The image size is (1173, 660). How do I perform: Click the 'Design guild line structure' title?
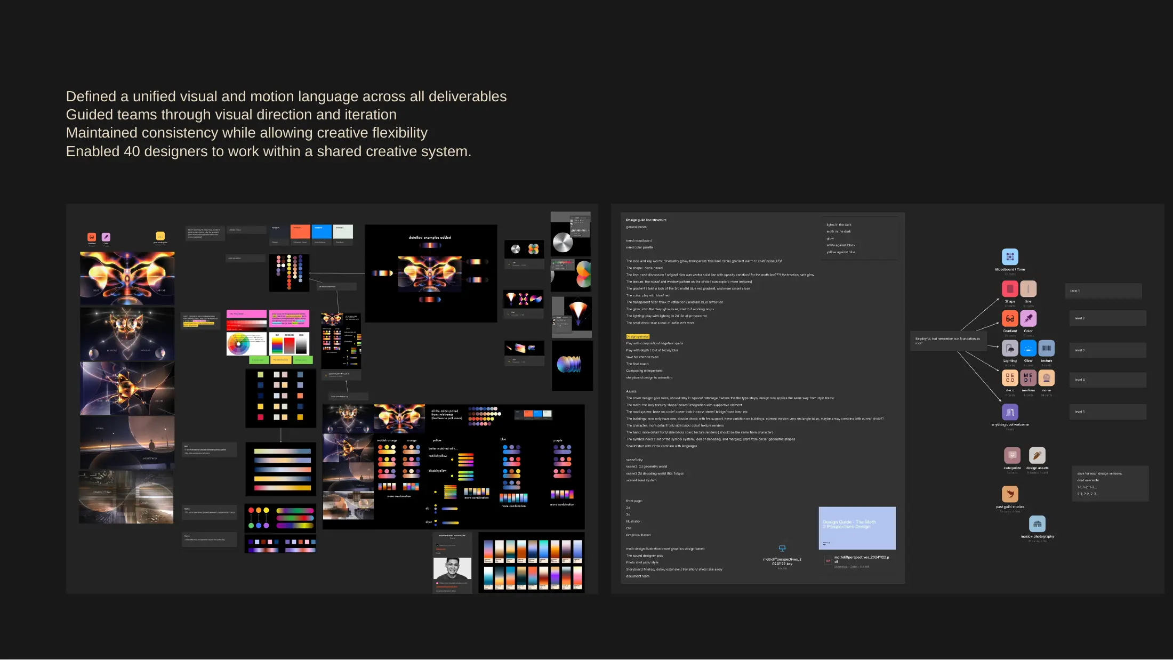(x=646, y=220)
